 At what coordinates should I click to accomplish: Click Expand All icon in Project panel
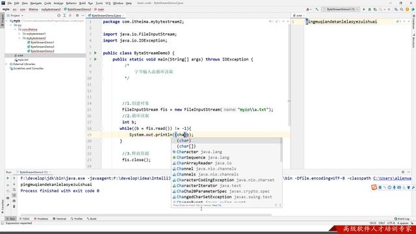[x=64, y=16]
